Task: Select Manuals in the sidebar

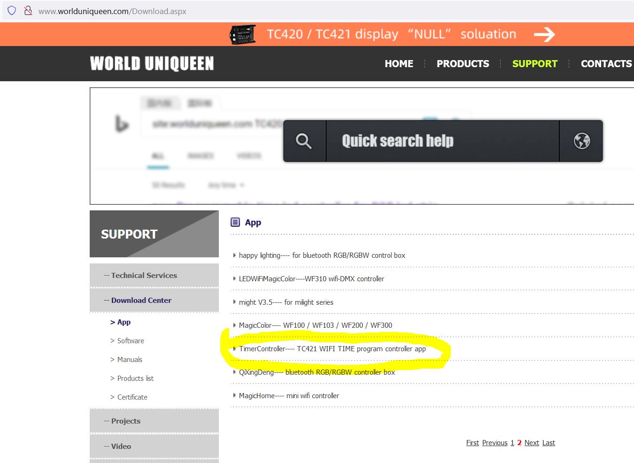Action: [130, 360]
